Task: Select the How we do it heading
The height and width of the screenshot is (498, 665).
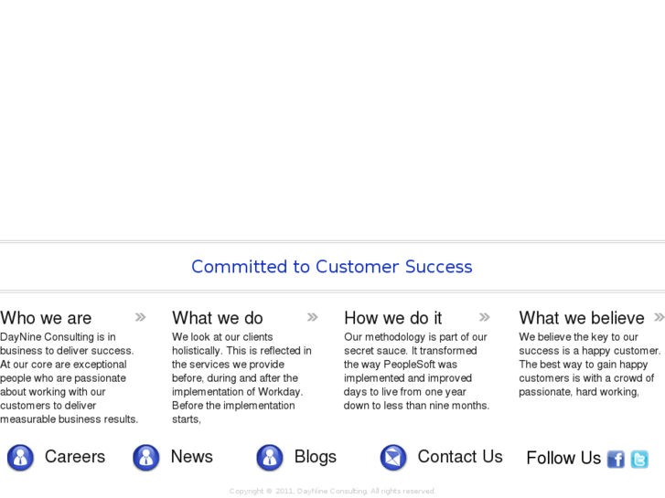Action: click(393, 318)
